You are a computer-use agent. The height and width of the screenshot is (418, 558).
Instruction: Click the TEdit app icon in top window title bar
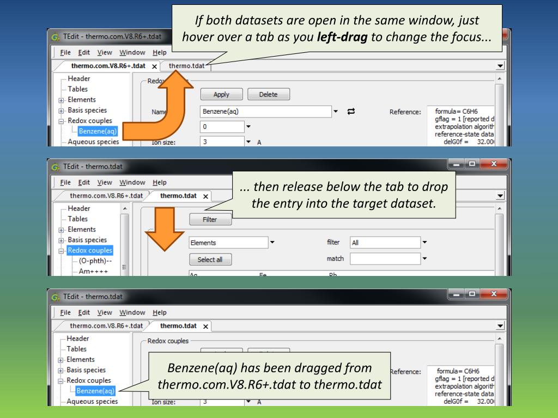coord(56,36)
